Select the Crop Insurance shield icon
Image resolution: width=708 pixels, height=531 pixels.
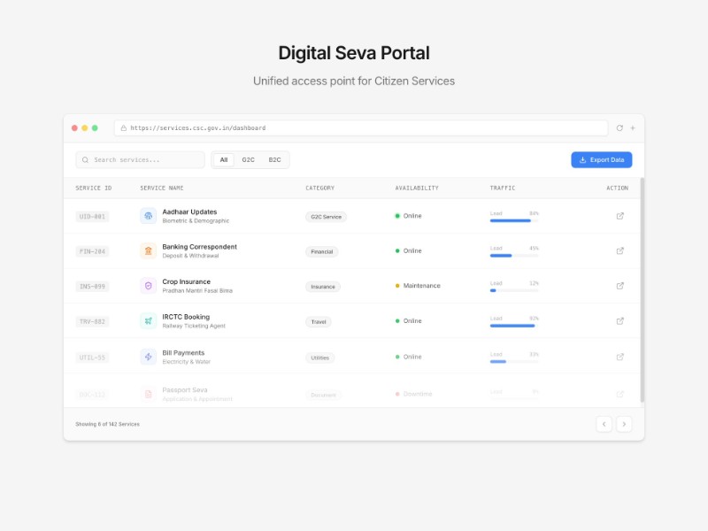[x=148, y=285]
